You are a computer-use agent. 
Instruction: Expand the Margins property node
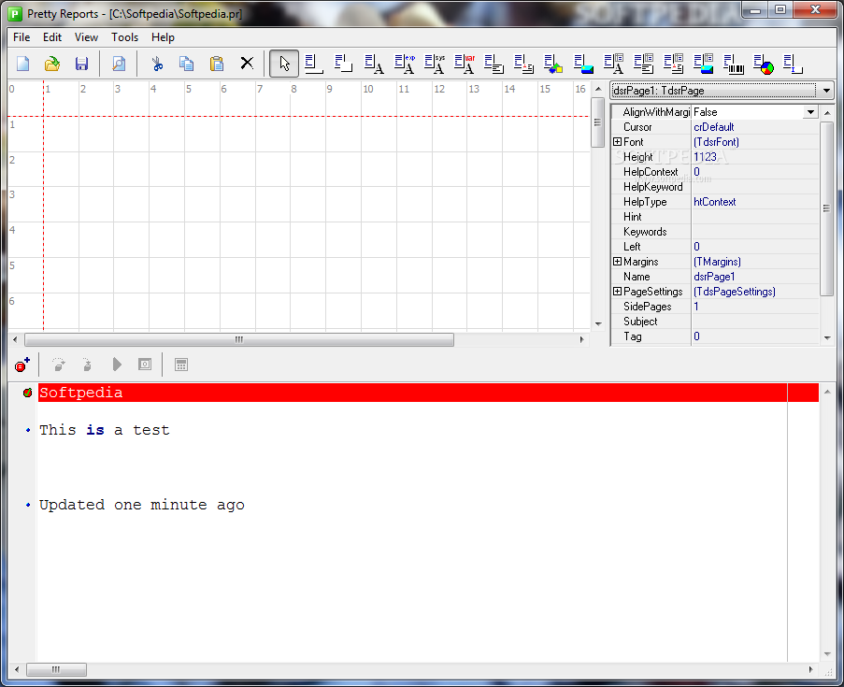618,261
